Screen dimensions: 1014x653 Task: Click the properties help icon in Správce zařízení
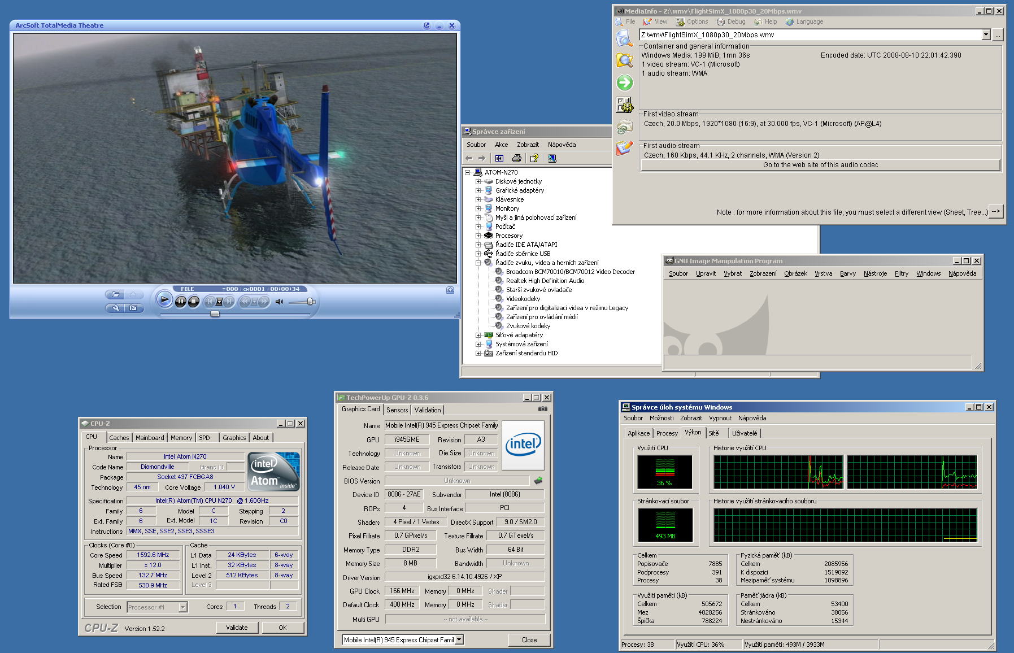[x=534, y=158]
